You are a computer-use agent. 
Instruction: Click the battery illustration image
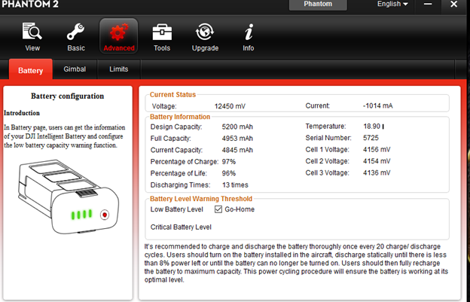[69, 197]
